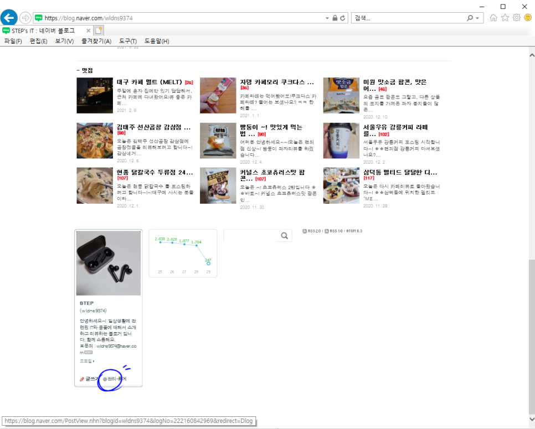Open the 편집(E) menu

pyautogui.click(x=39, y=42)
